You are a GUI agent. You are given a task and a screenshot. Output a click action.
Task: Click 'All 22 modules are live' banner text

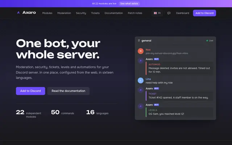(104, 4)
